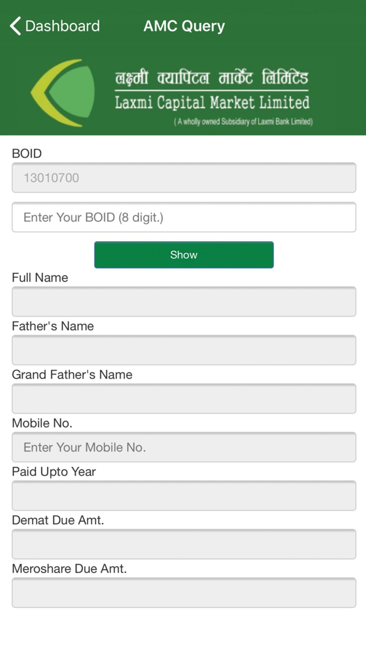The width and height of the screenshot is (366, 651).
Task: Click the Nepali company name text in banner
Action: [x=211, y=78]
